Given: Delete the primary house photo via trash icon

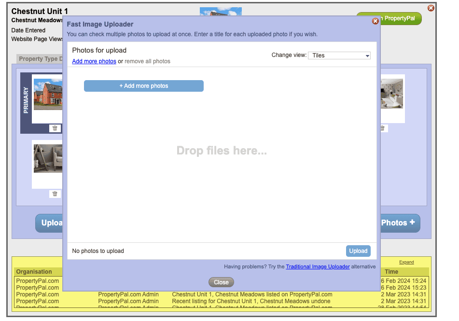Looking at the screenshot, I should pos(55,128).
